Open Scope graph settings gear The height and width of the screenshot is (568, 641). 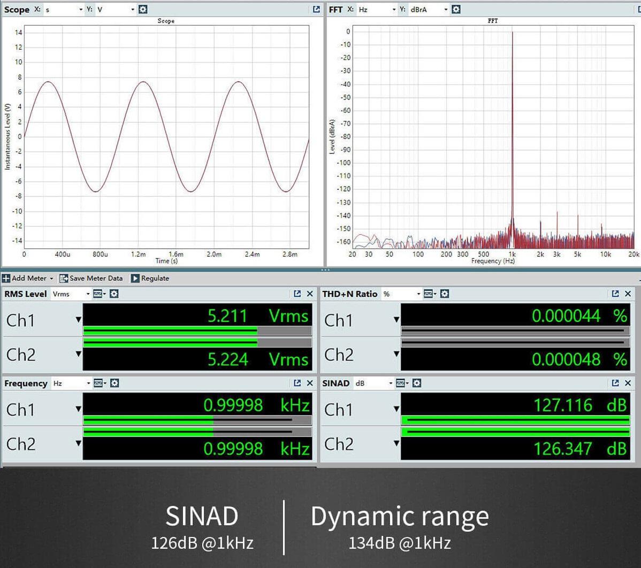[143, 9]
